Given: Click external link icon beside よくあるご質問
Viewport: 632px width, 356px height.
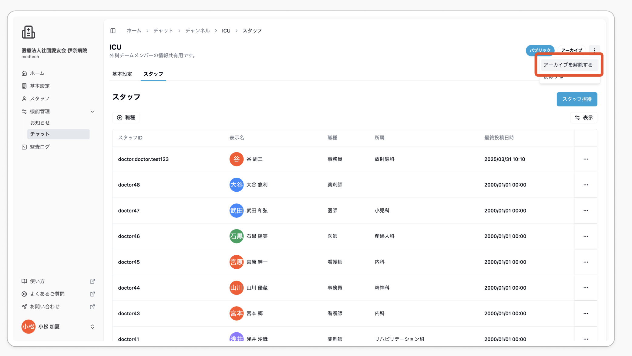Looking at the screenshot, I should click(92, 294).
